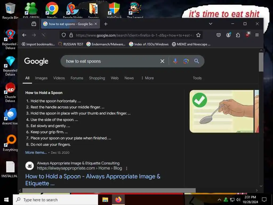Open the EVIL GREEN desktop shortcut
The width and height of the screenshot is (273, 205).
pos(31,10)
